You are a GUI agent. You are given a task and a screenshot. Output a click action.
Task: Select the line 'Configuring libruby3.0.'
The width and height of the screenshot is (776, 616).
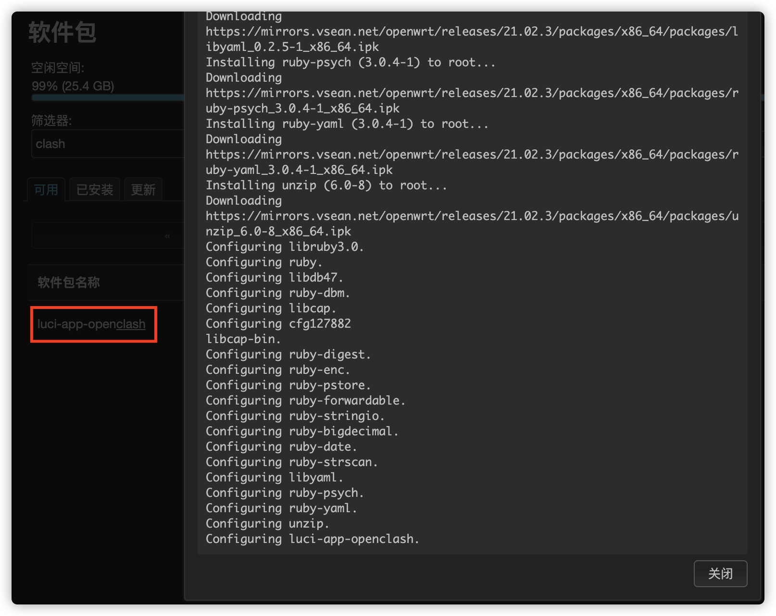tap(285, 246)
